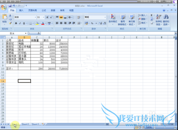Open the Sheet3 worksheet tab
178x130 pixels.
pos(35,124)
